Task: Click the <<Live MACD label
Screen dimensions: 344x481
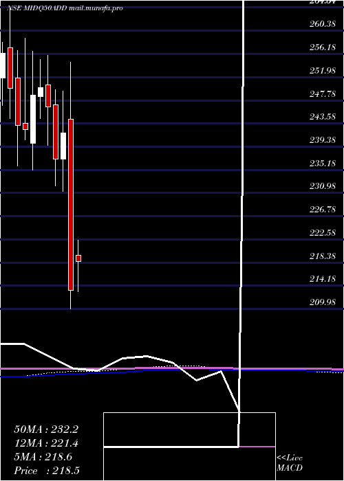Action: coord(290,463)
